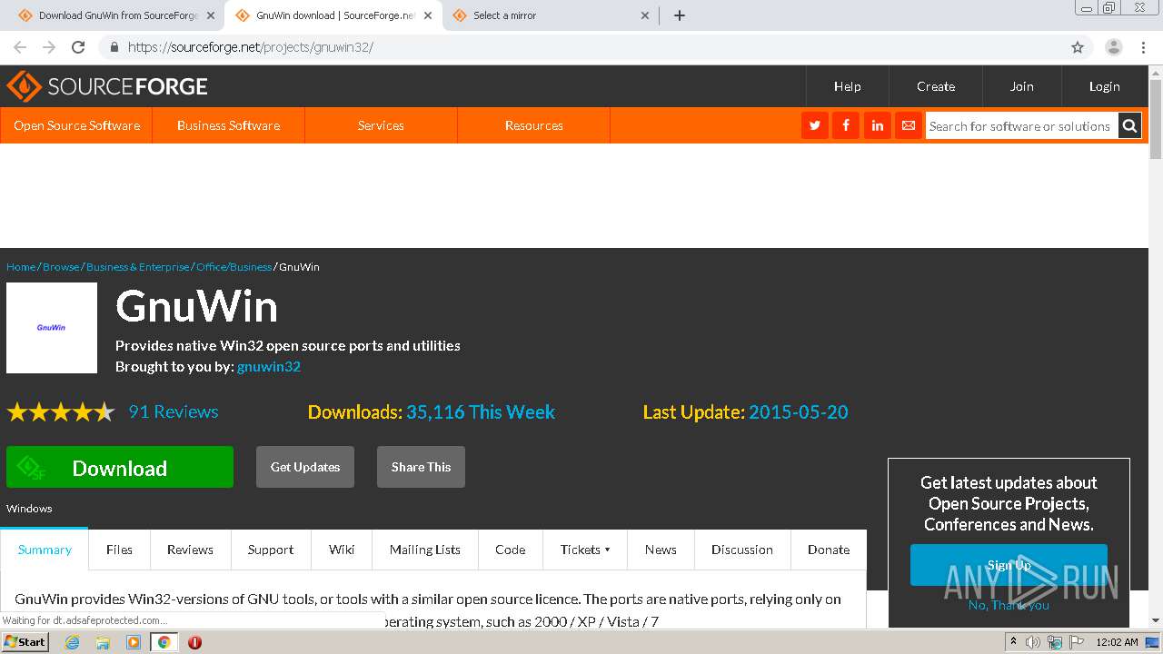Focus the software search field
Image resolution: width=1163 pixels, height=654 pixels.
[x=1021, y=126]
